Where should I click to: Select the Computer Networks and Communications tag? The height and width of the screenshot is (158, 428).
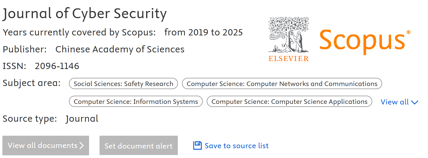tap(282, 84)
